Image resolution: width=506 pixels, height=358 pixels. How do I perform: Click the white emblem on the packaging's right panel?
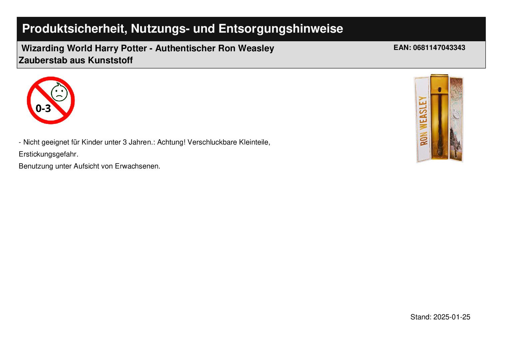click(455, 115)
